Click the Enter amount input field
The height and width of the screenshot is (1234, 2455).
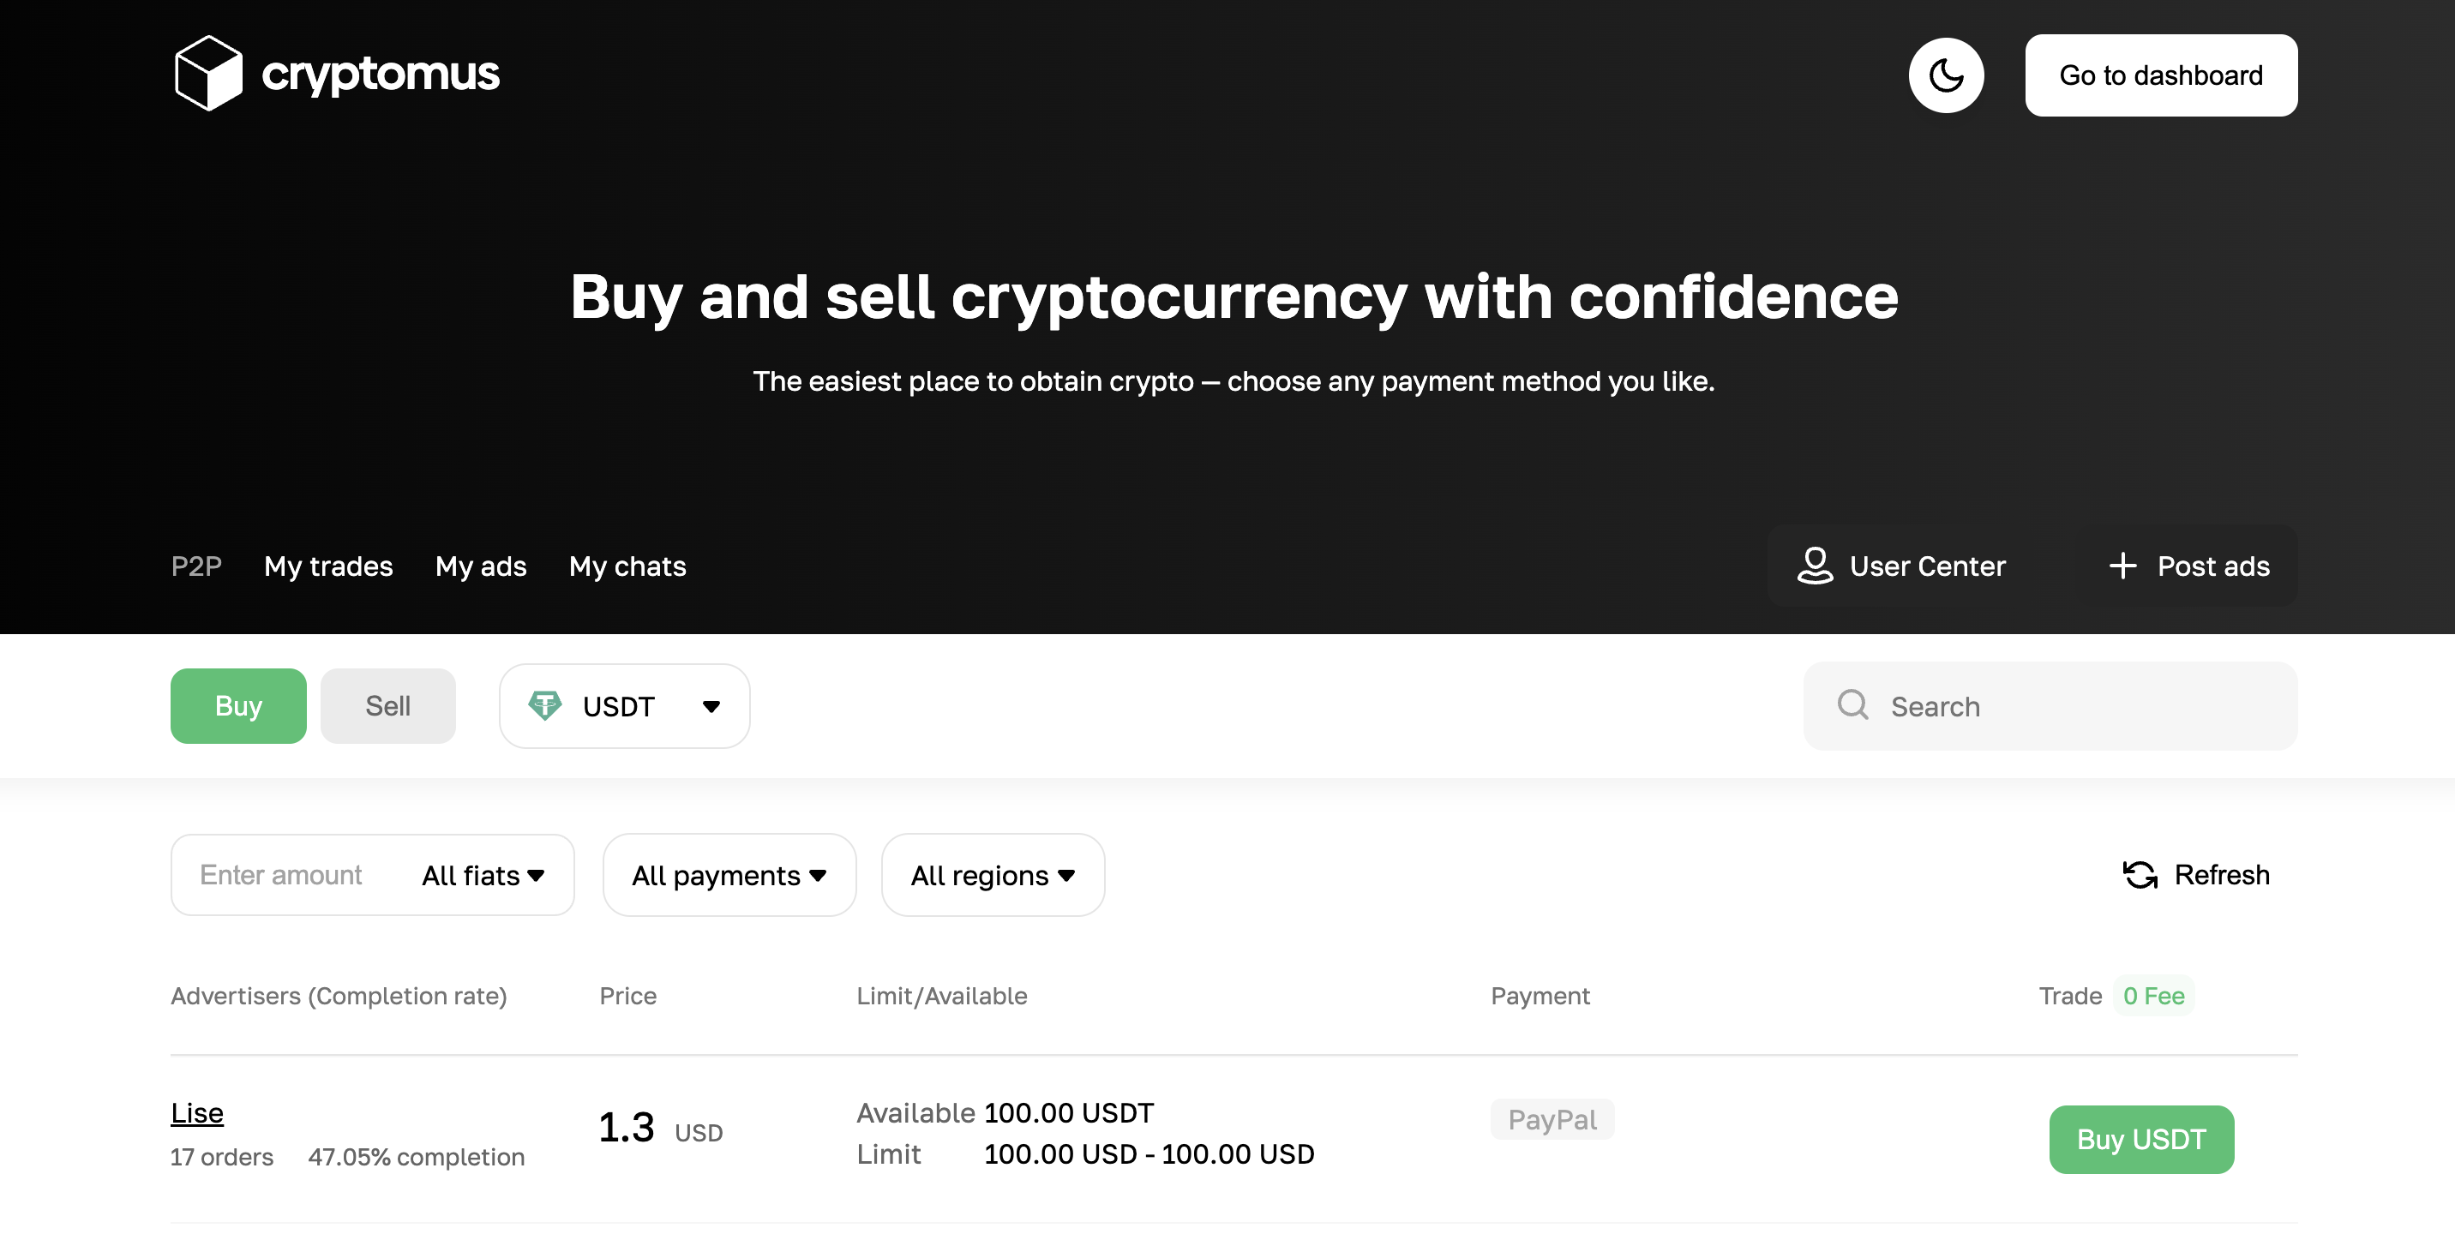pos(281,876)
